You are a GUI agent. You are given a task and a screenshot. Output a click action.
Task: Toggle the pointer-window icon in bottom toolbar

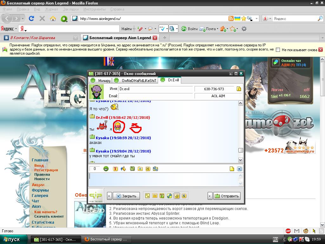[x=162, y=196]
